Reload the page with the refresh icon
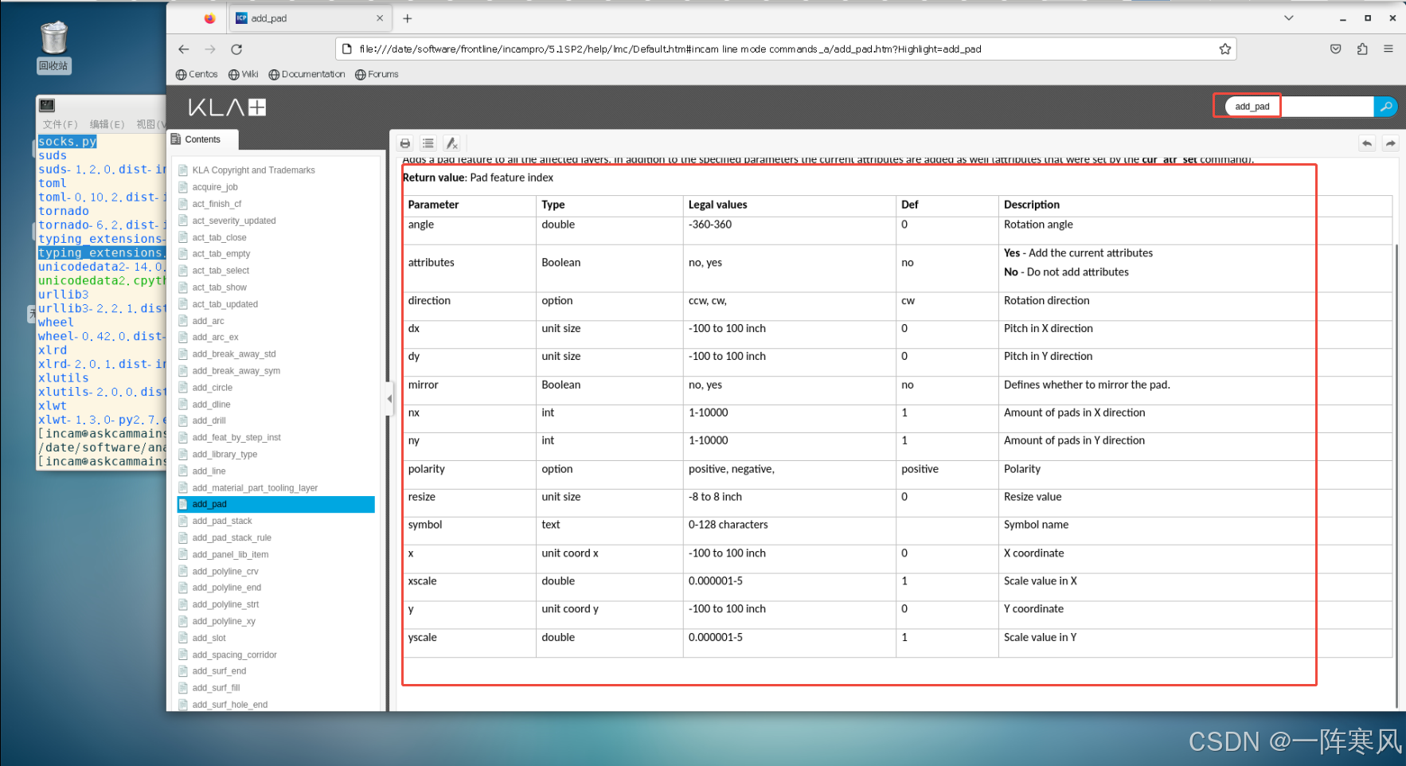This screenshot has height=766, width=1406. 236,49
